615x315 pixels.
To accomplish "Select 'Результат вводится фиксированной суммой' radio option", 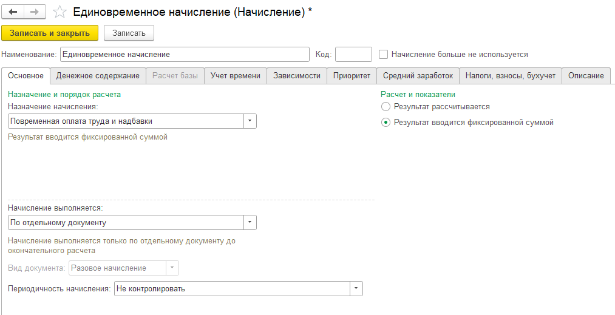I will coord(386,123).
